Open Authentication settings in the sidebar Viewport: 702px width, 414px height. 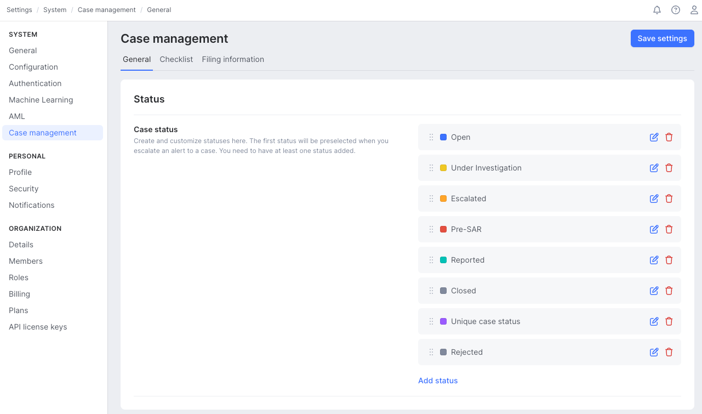(x=35, y=83)
